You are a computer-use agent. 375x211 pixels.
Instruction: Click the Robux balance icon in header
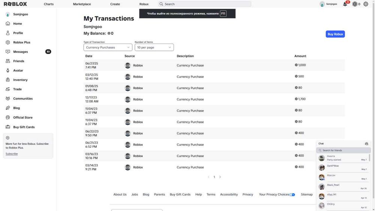355,4
